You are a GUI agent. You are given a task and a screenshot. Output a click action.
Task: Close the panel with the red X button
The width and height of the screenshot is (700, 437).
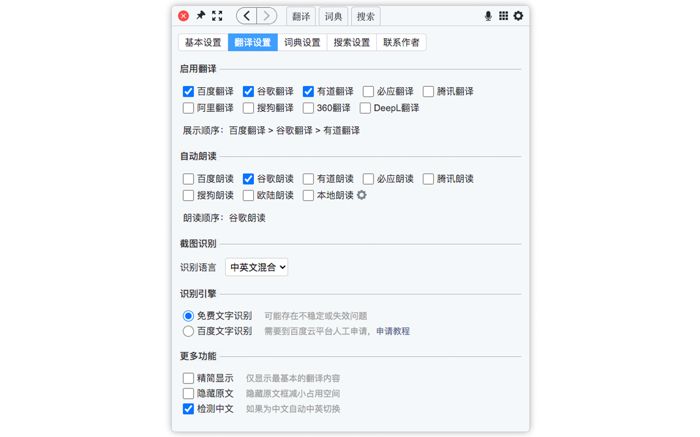(x=184, y=16)
